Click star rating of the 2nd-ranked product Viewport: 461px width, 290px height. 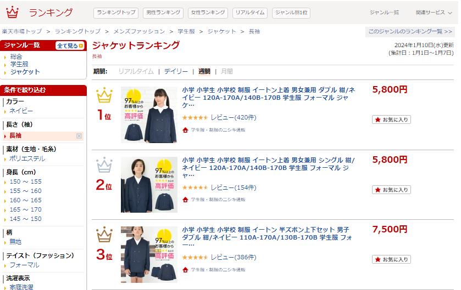[195, 187]
